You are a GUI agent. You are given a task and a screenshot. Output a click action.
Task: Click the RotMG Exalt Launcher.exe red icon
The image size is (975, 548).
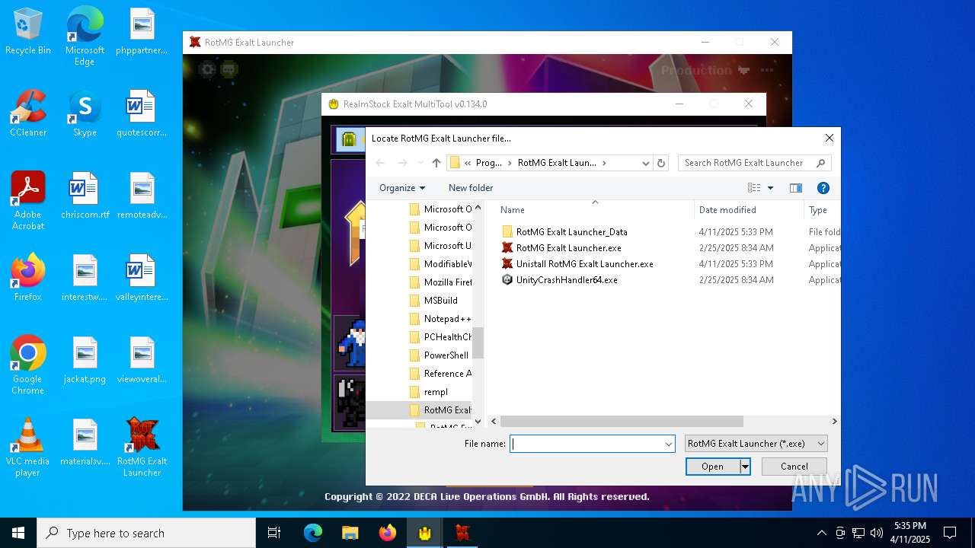pyautogui.click(x=507, y=248)
